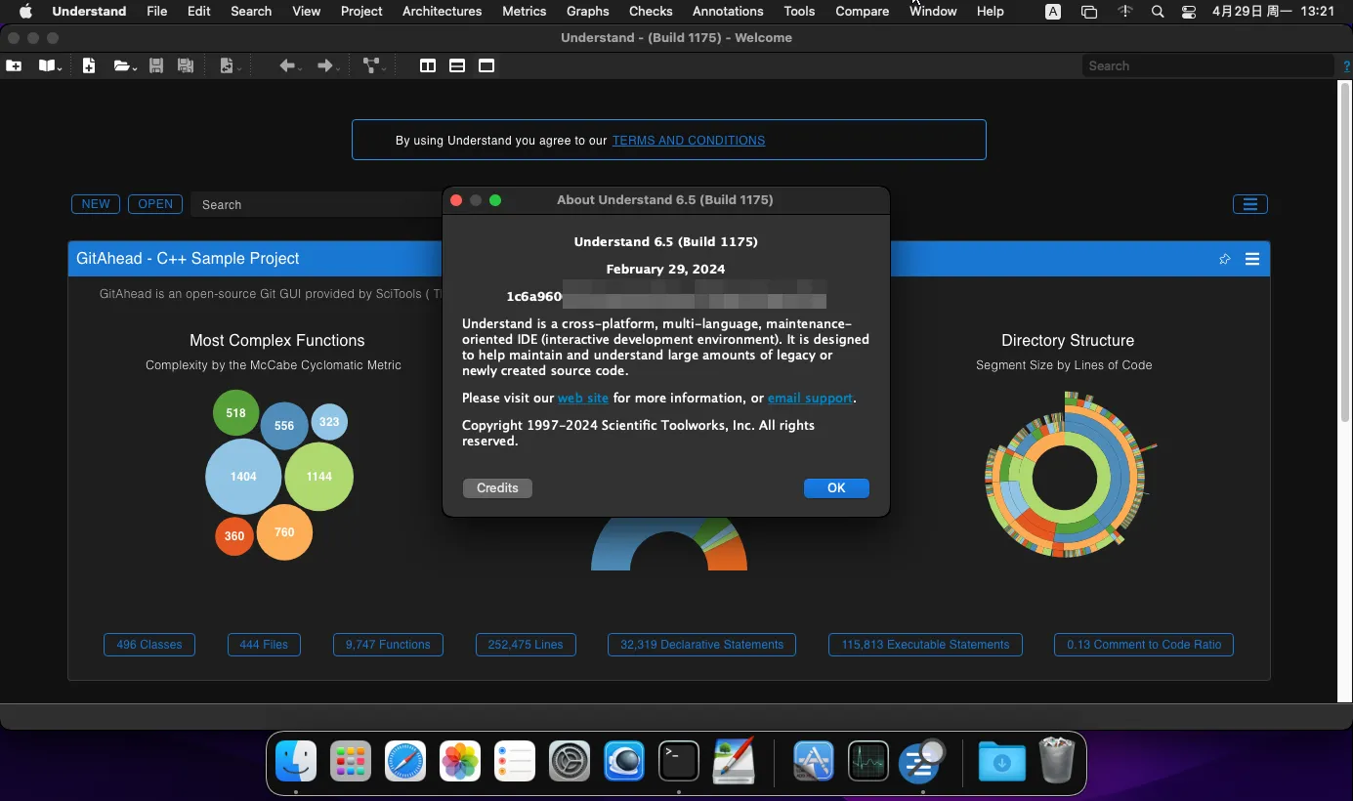1353x801 pixels.
Task: Focus the Welcome page project Search field
Action: point(317,204)
